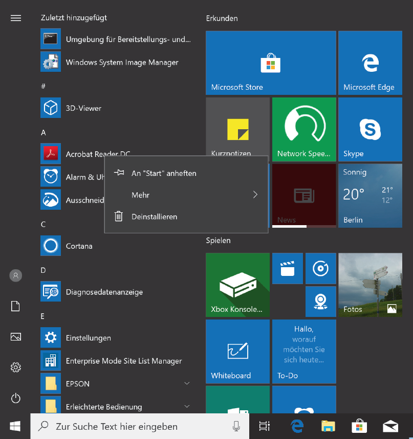413x439 pixels.
Task: Click the Erkunden group header
Action: (x=222, y=18)
